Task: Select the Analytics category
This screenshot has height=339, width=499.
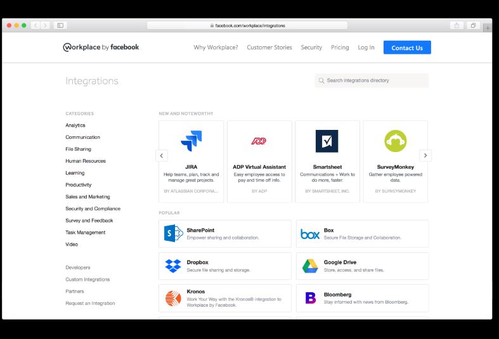Action: coord(75,125)
